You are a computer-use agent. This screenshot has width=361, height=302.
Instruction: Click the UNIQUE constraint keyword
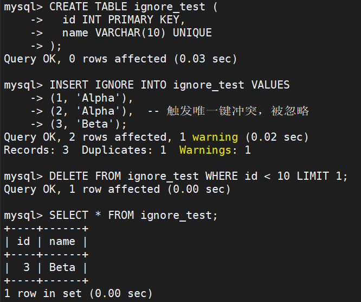pyautogui.click(x=192, y=33)
